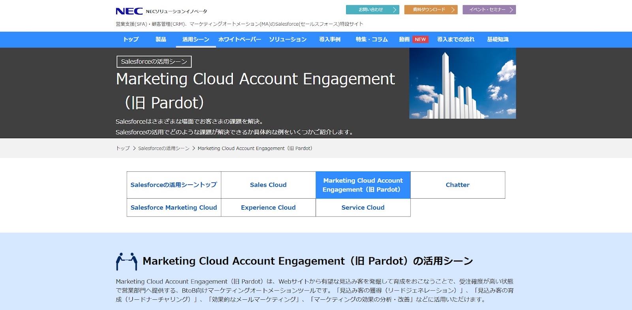Click the handshake people icon beside heading
Viewport: 632px width, 310px height.
[x=126, y=261]
